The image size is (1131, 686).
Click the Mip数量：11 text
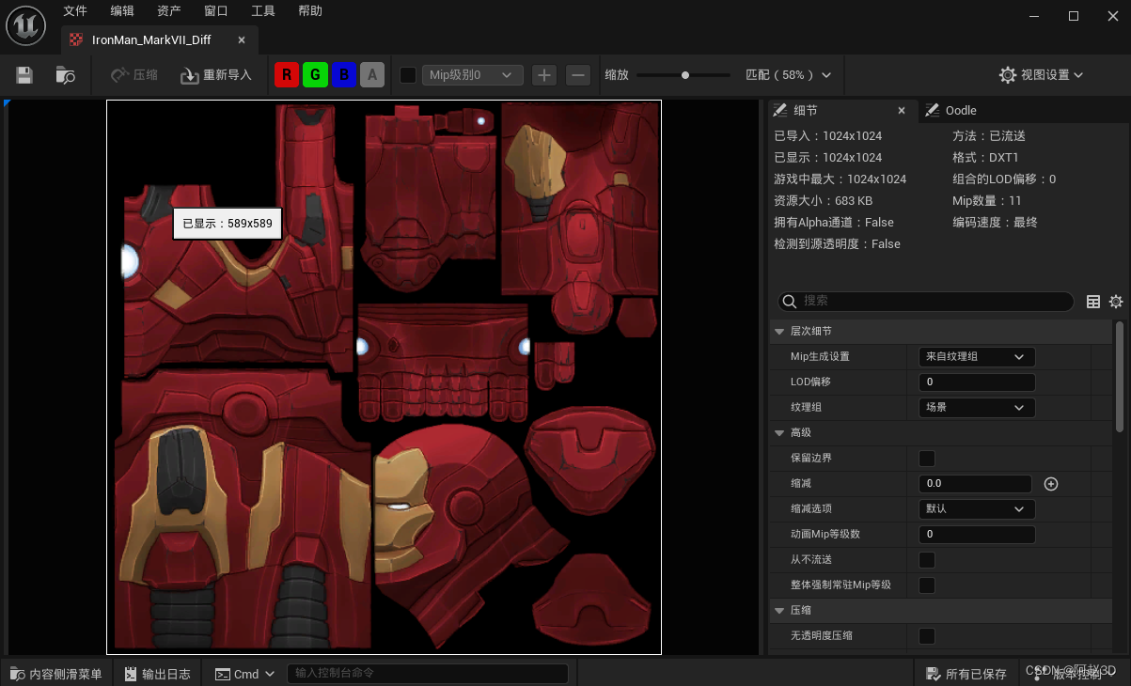[x=986, y=201]
